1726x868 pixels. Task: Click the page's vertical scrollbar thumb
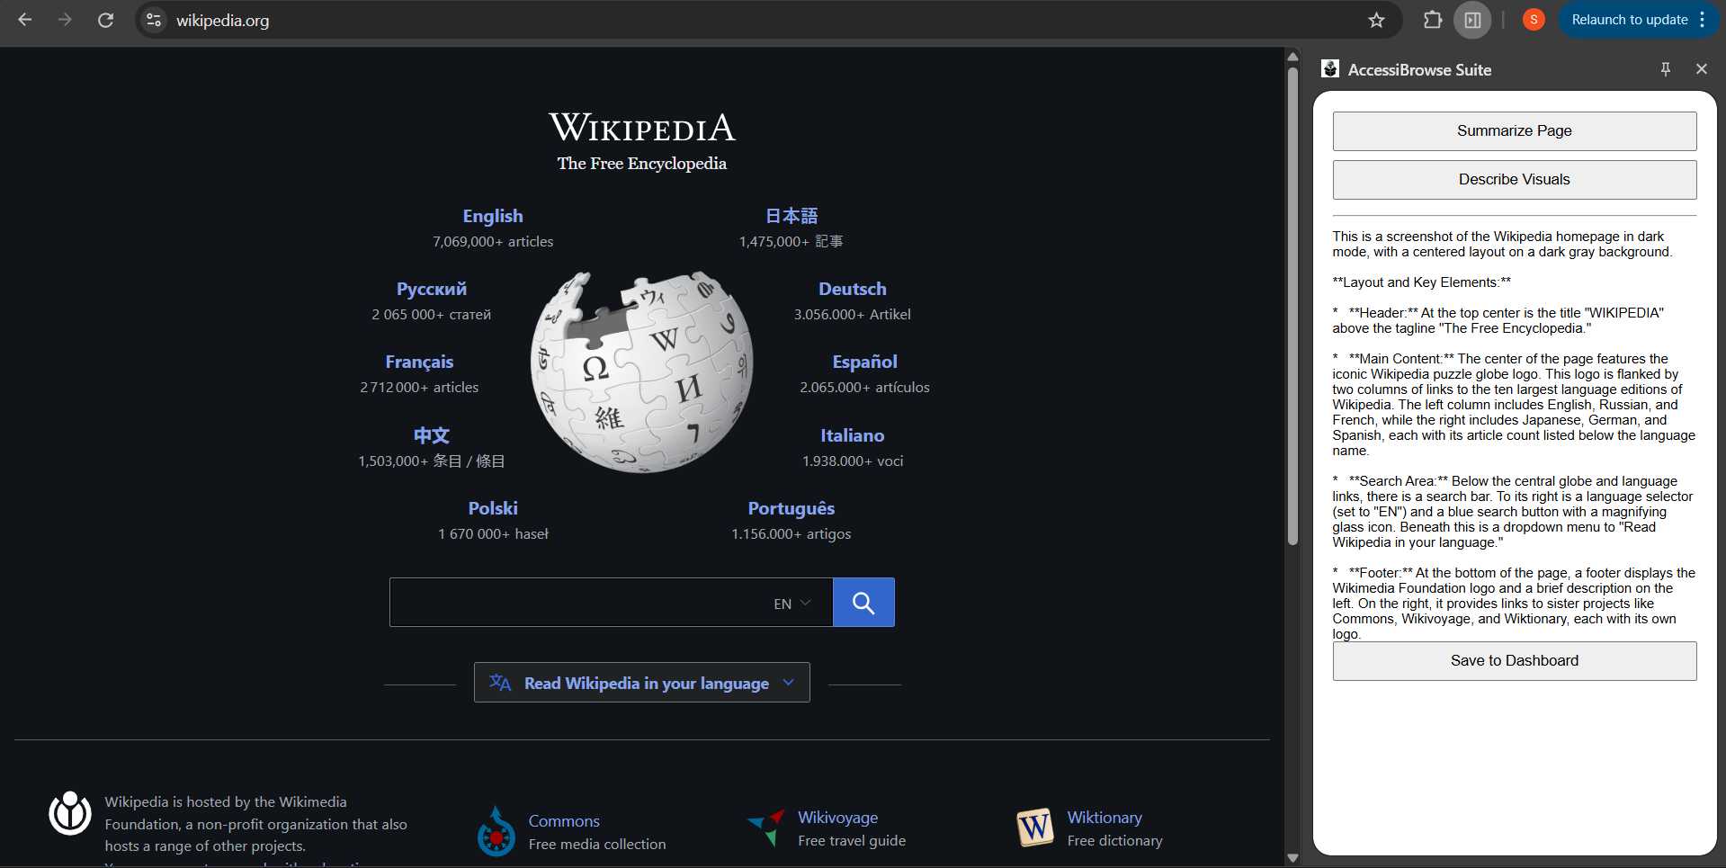tap(1292, 306)
